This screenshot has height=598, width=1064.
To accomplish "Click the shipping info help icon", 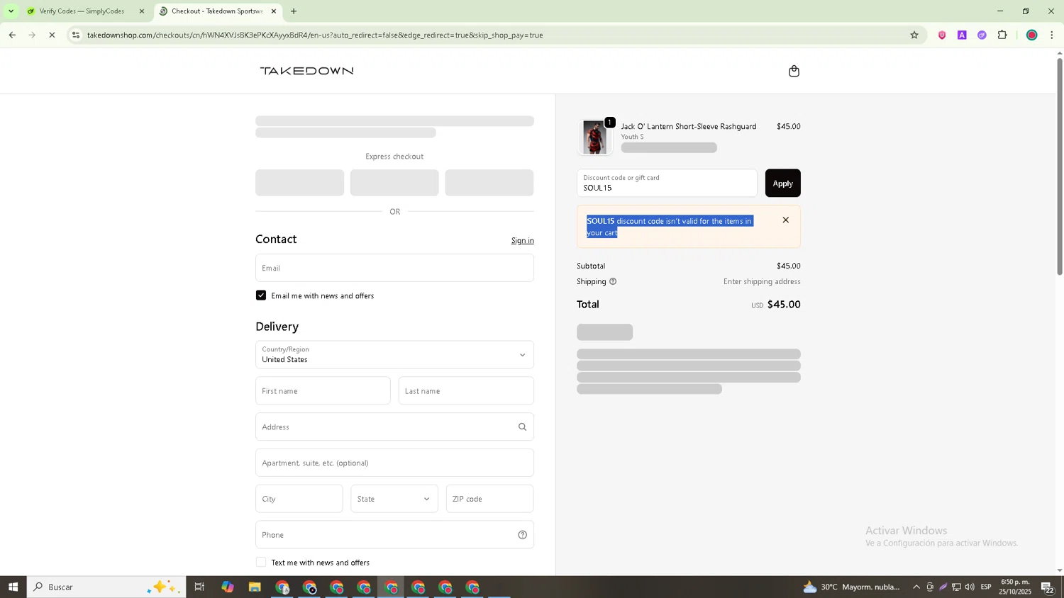I will (613, 282).
